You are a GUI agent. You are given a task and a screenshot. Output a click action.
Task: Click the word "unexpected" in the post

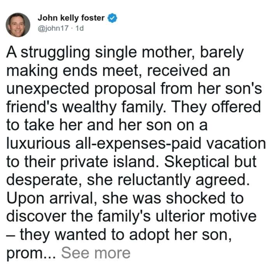(48, 89)
